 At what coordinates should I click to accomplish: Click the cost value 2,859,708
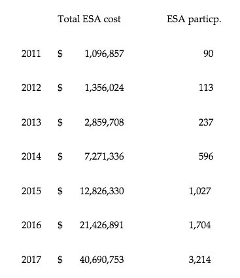(104, 122)
